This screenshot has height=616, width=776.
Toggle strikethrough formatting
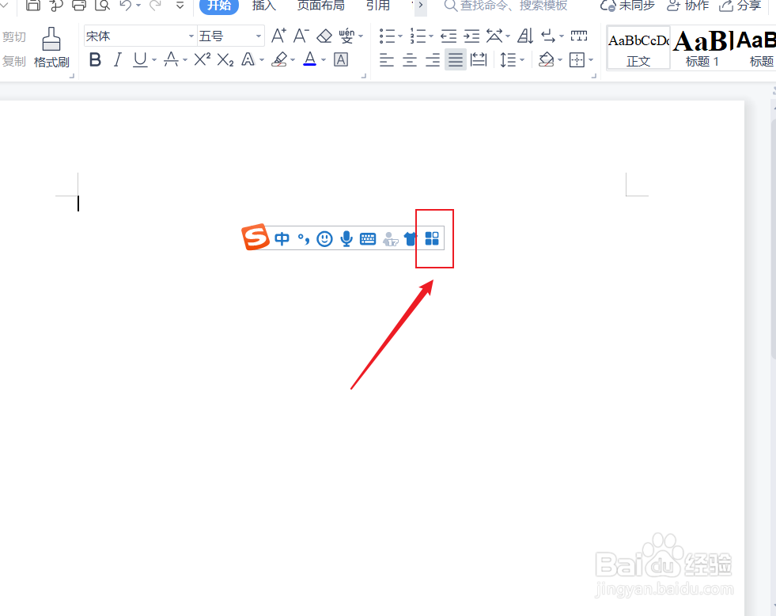coord(171,60)
